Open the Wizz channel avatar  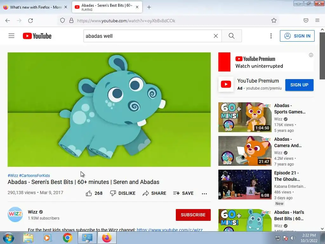15,214
